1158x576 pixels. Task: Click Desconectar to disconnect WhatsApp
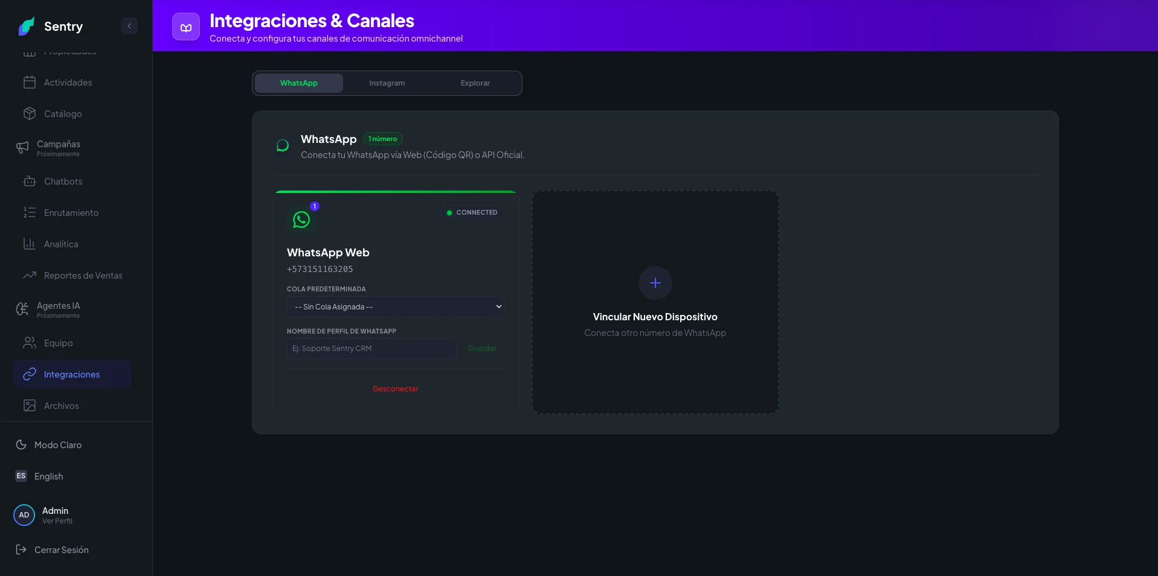click(396, 389)
